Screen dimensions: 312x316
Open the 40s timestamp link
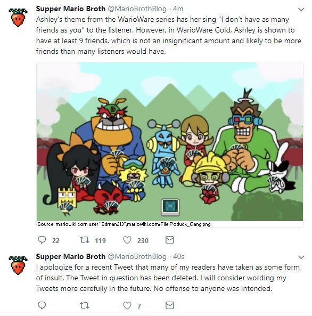(x=178, y=256)
